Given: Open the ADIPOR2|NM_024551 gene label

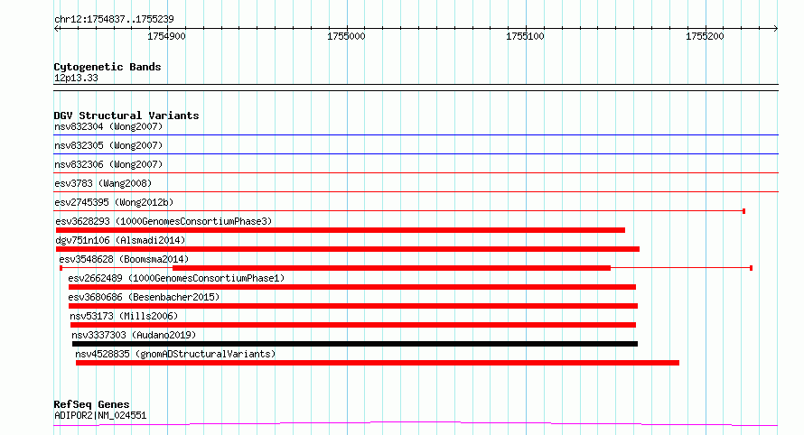Looking at the screenshot, I should coord(100,415).
